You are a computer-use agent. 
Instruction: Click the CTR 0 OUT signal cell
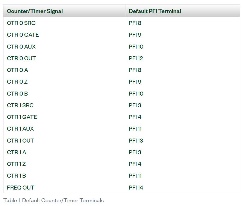pyautogui.click(x=21, y=58)
